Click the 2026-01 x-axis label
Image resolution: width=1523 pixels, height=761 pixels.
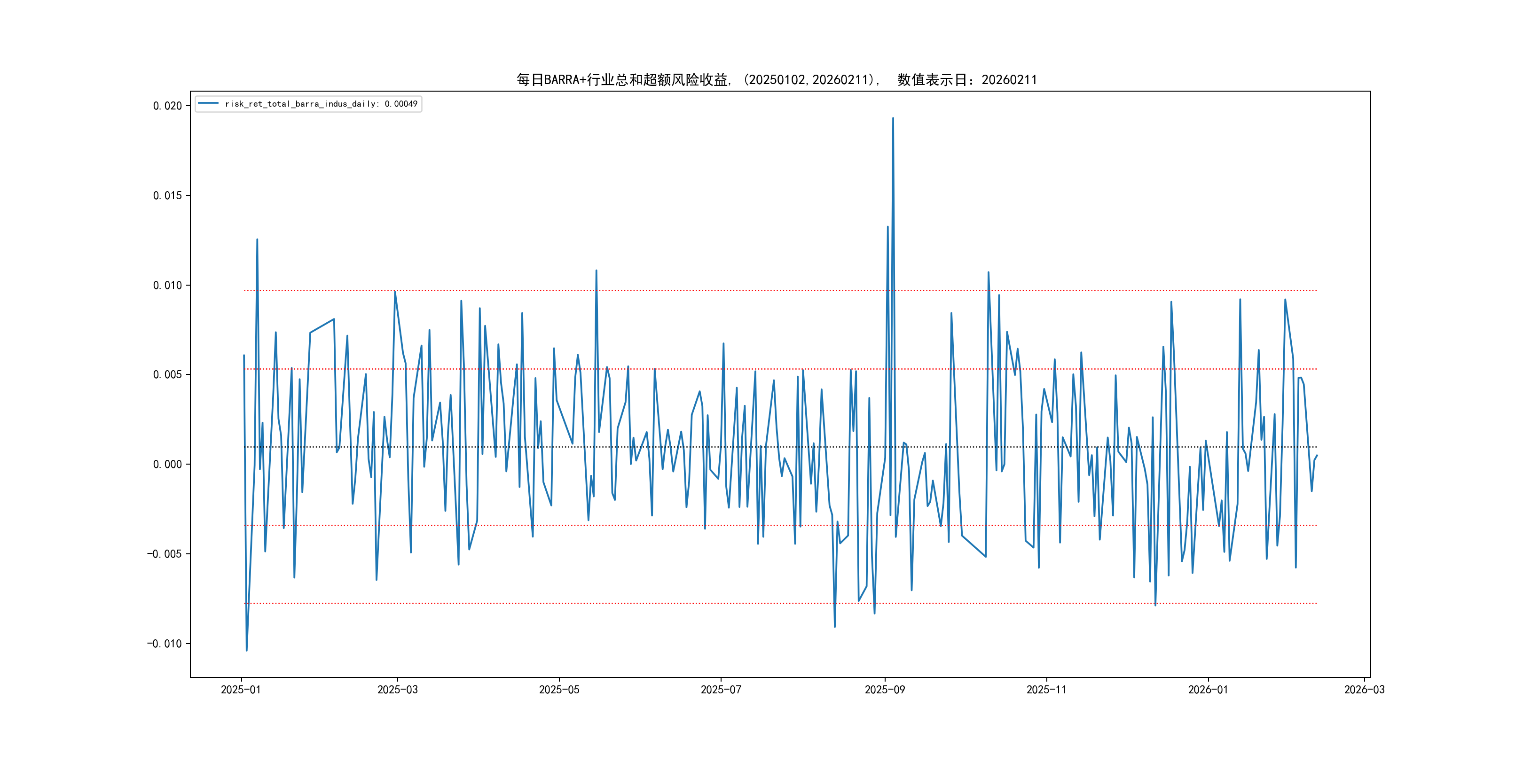point(1208,690)
